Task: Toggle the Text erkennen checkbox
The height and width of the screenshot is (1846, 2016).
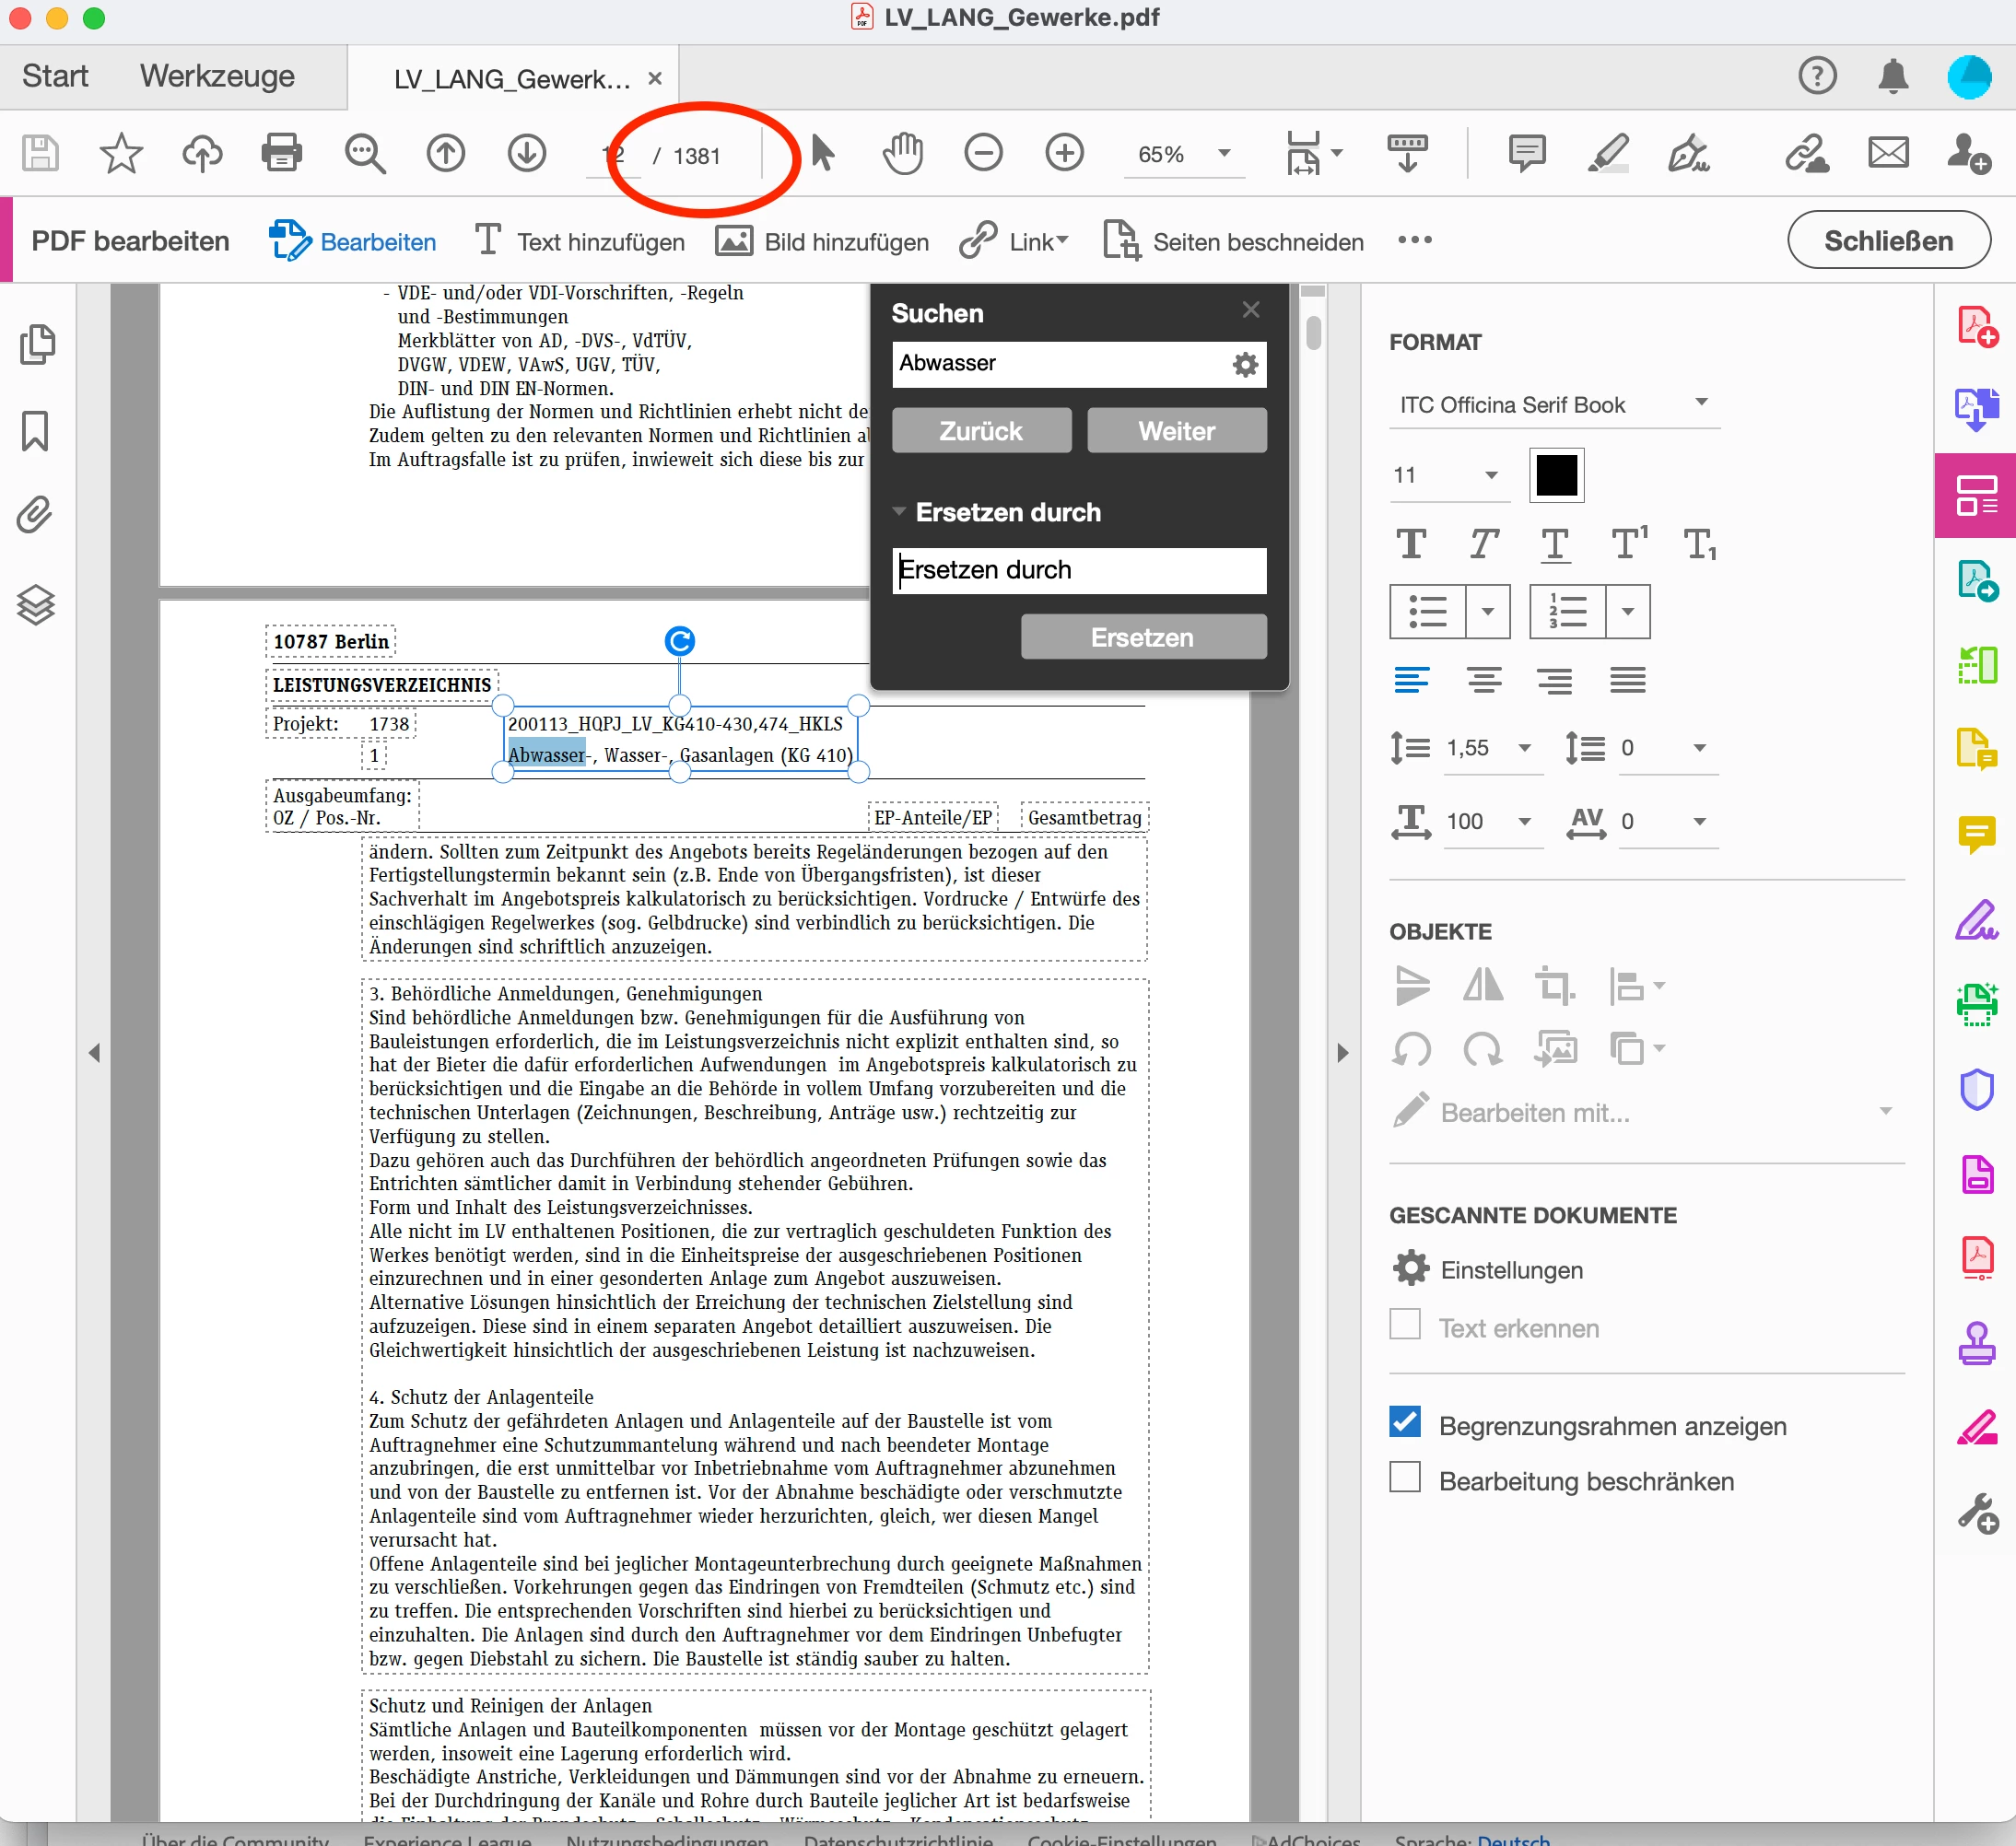Action: (x=1405, y=1325)
